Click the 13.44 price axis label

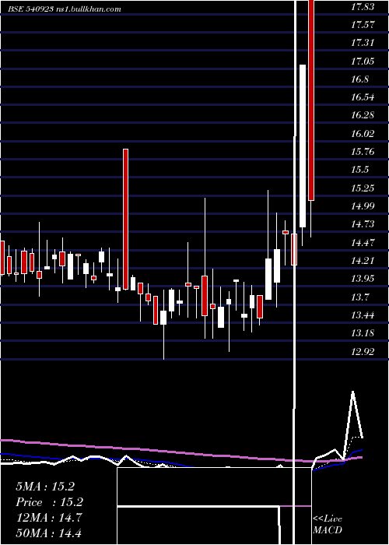tap(363, 315)
